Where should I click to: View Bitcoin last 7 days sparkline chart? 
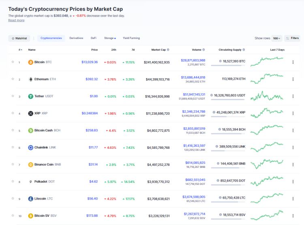click(x=267, y=62)
